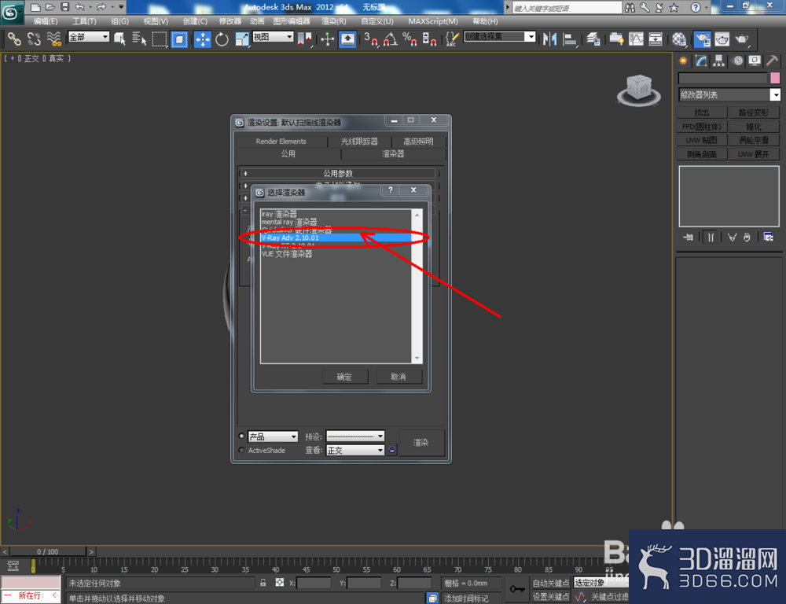Select the 产品 render mode radio
This screenshot has height=604, width=786.
tap(241, 436)
